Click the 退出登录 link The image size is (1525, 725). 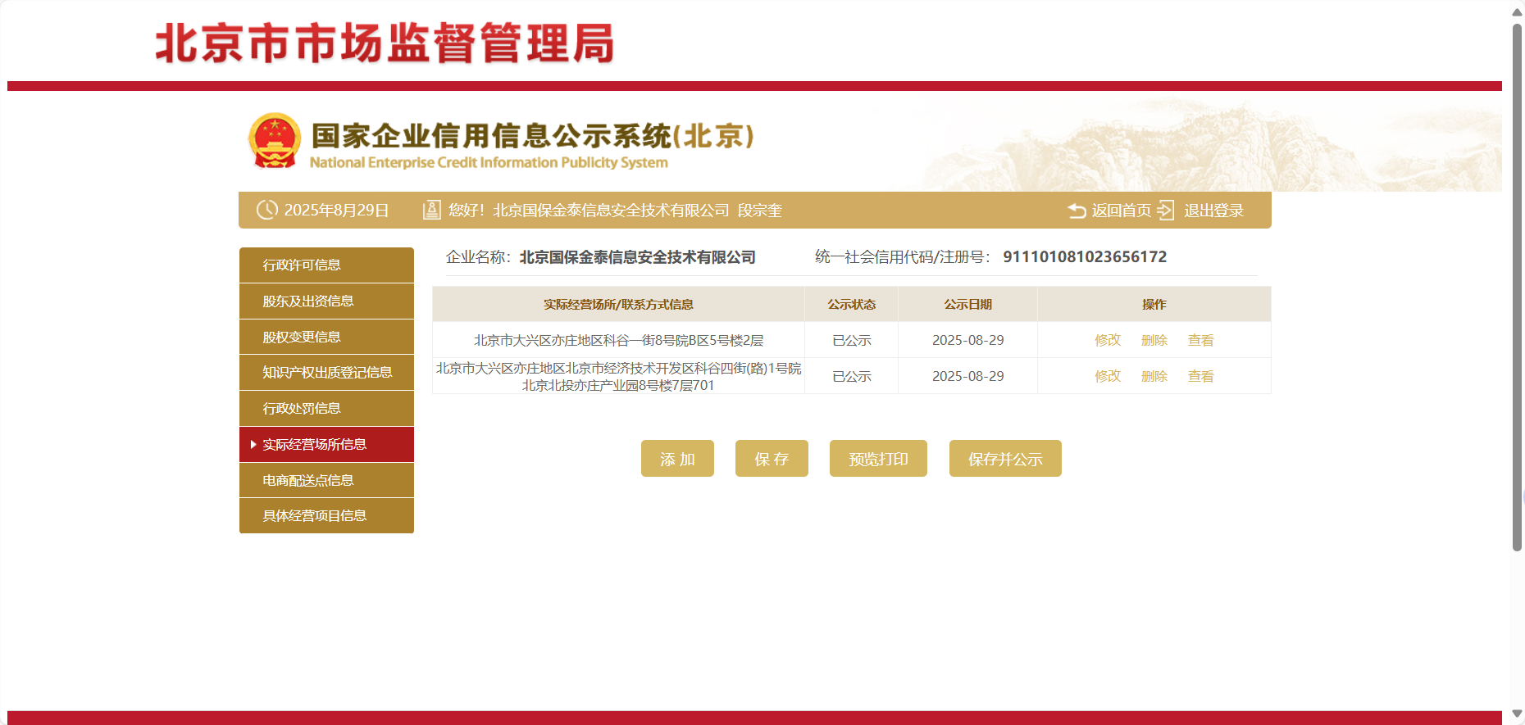[1213, 211]
